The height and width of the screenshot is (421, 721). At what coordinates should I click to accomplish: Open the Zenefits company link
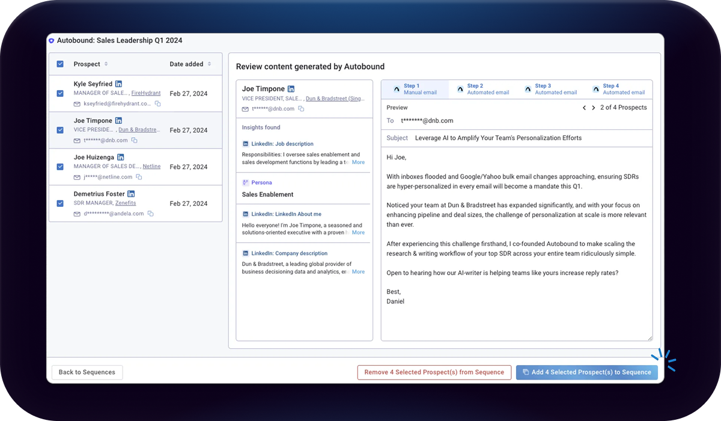[x=126, y=203]
